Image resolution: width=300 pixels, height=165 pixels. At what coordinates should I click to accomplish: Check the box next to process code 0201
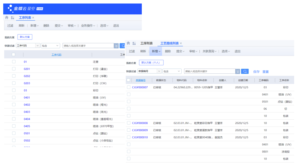[14, 69]
